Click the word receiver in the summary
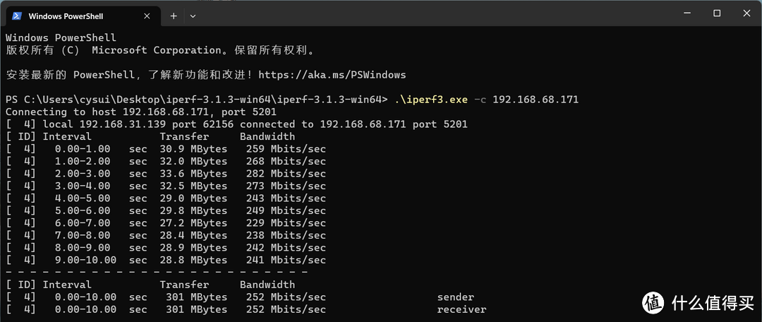The image size is (762, 322). point(461,309)
